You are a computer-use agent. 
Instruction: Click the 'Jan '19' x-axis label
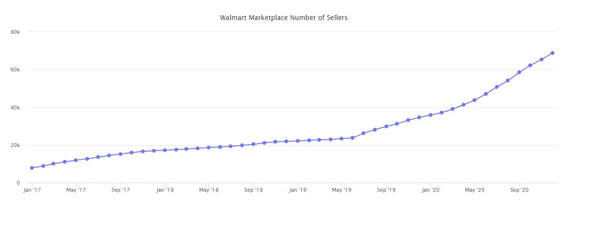click(298, 190)
